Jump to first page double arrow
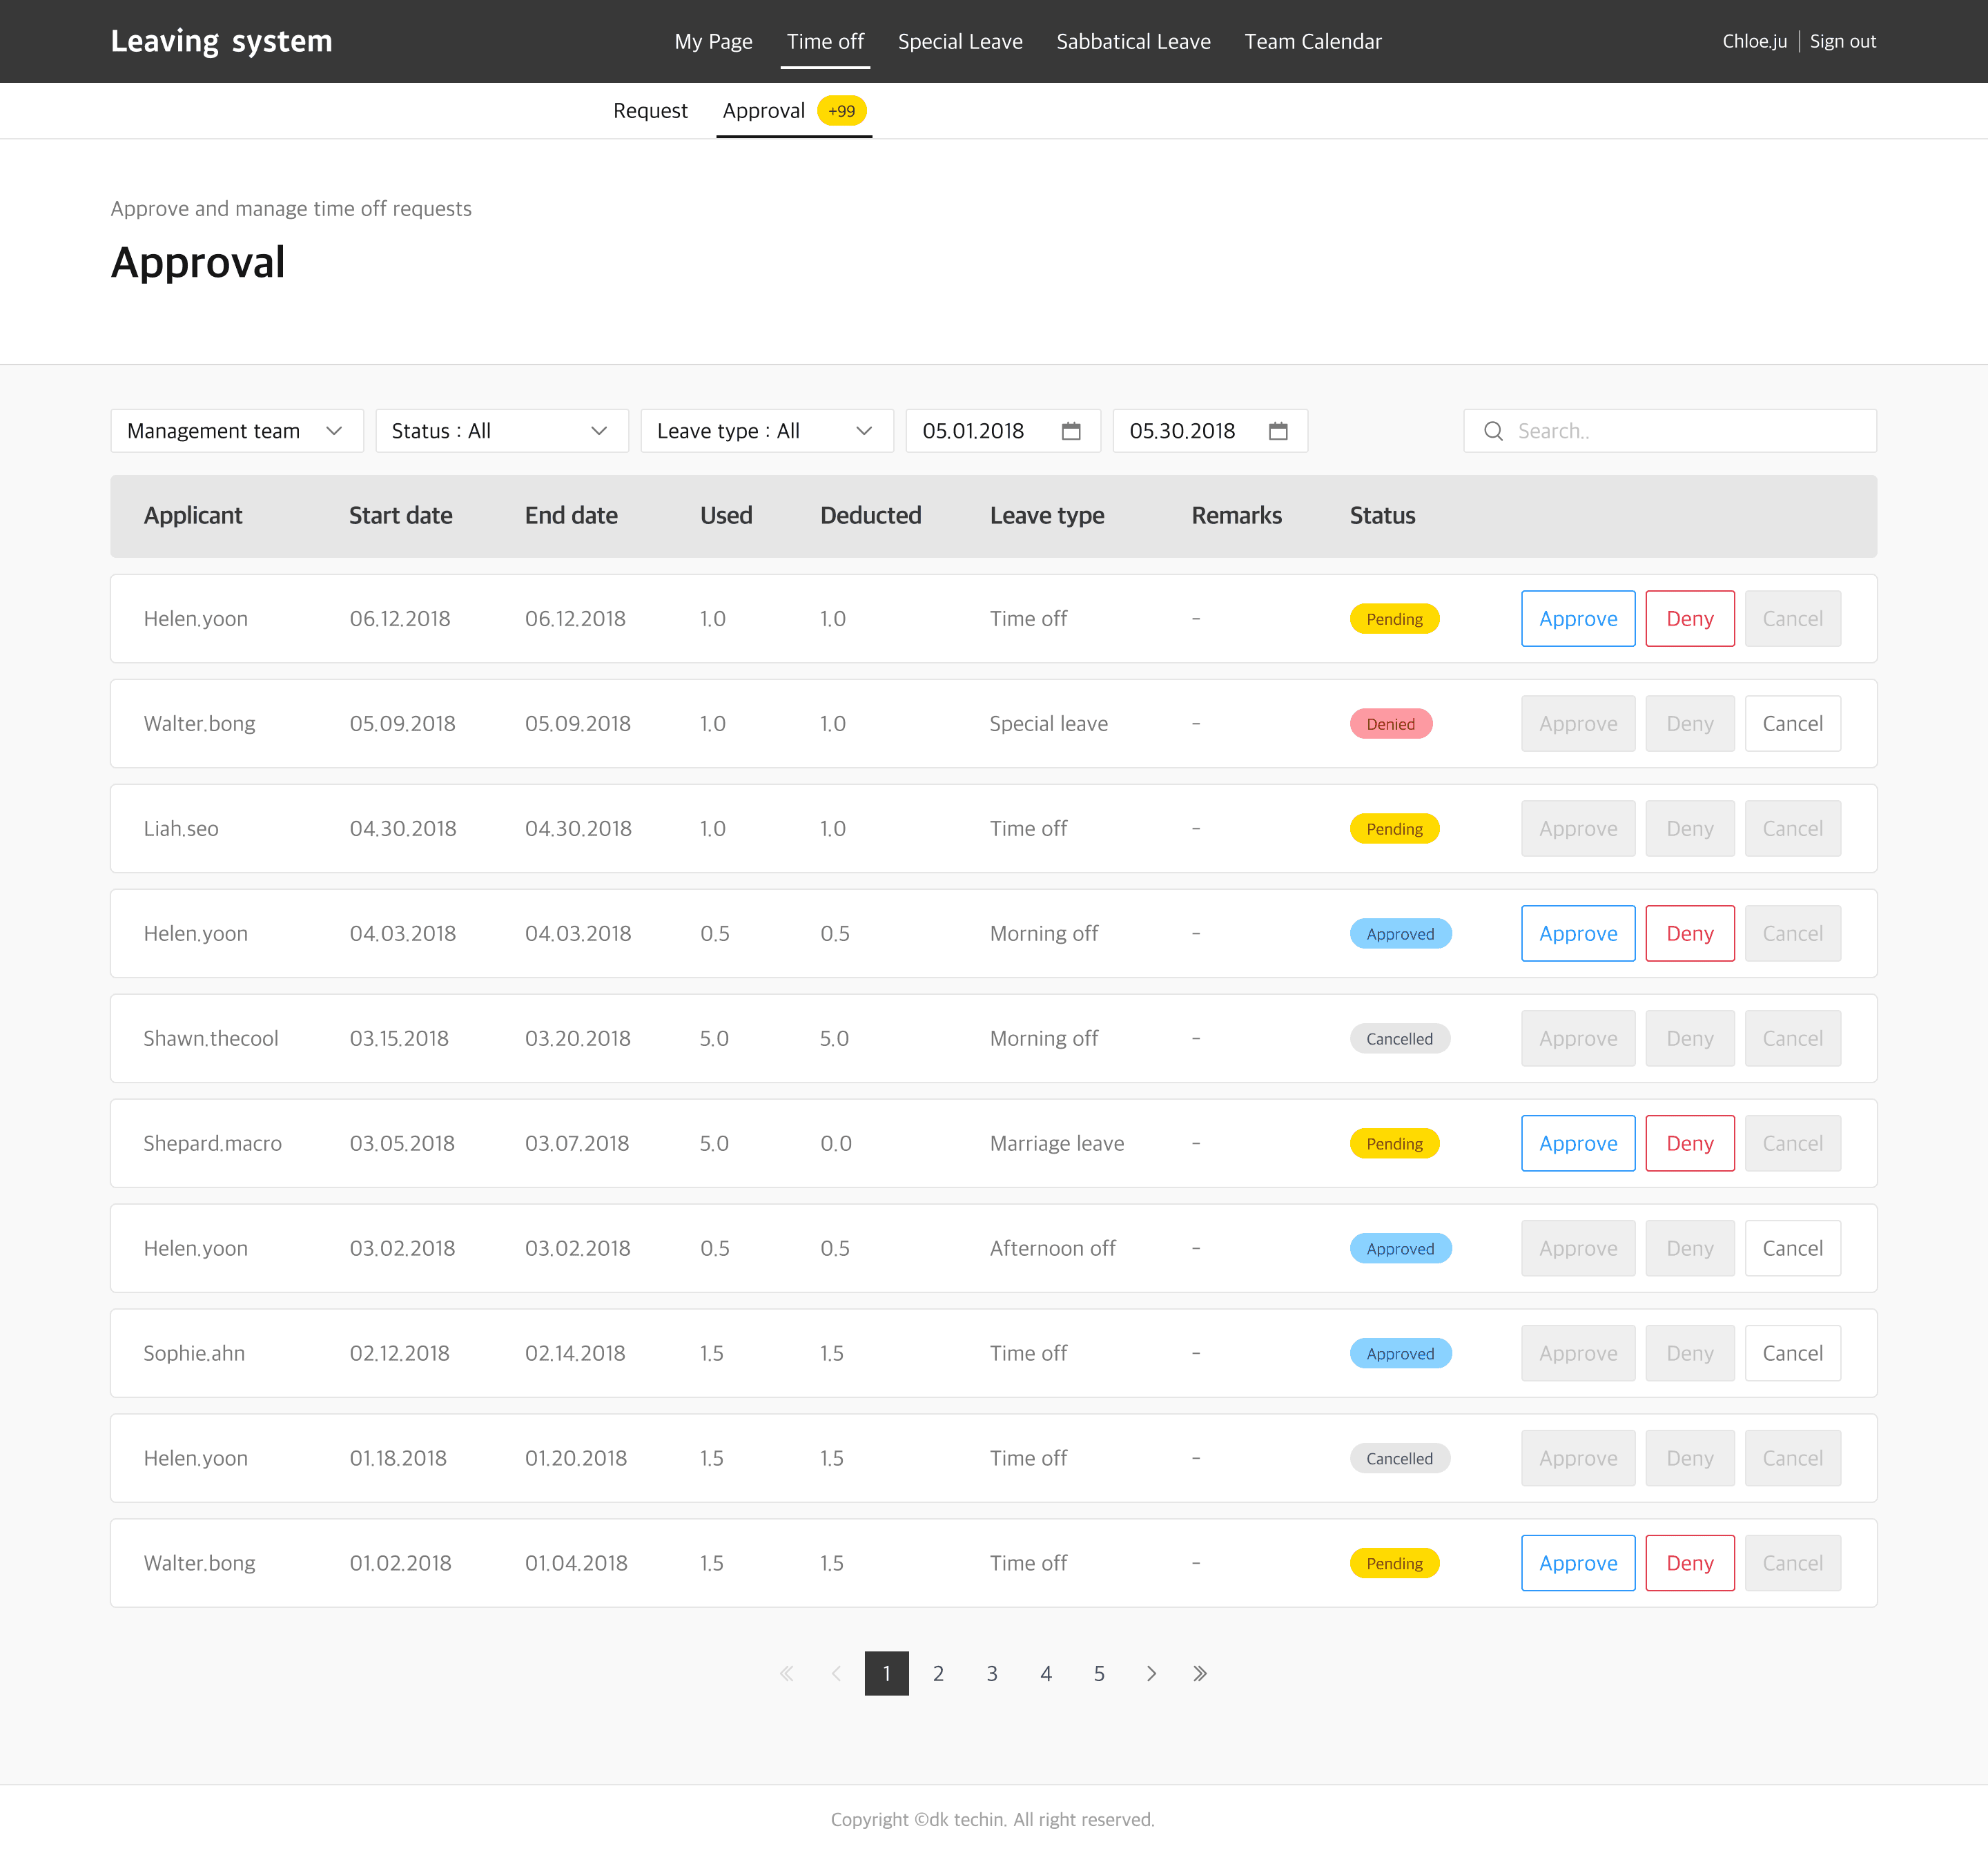This screenshot has width=1988, height=1853. (787, 1673)
